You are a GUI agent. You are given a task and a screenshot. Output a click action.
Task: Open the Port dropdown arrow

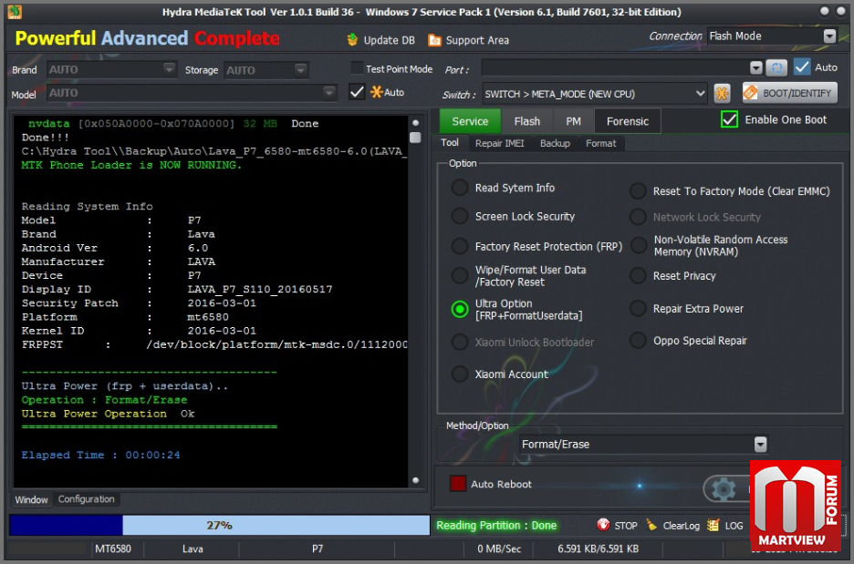pyautogui.click(x=756, y=67)
